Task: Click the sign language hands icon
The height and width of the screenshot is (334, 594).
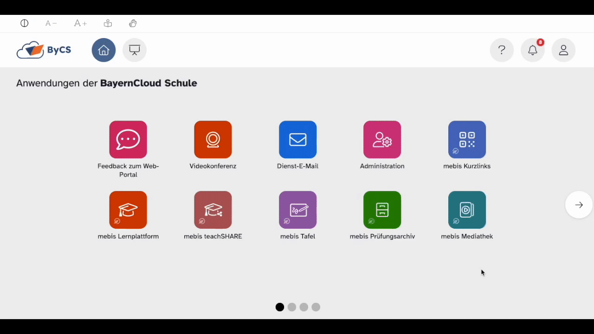Action: 133,23
